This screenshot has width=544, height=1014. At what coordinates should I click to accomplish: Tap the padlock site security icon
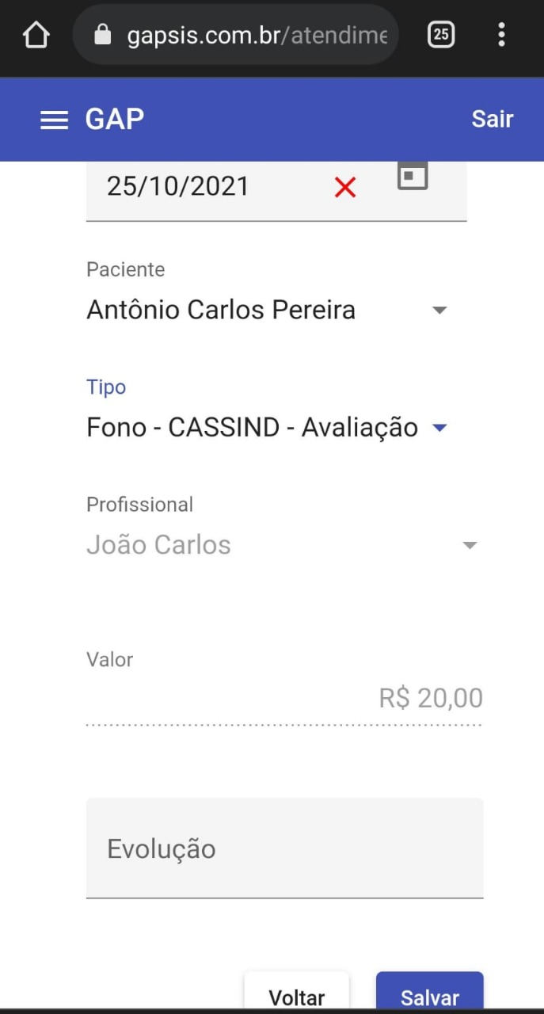[x=102, y=35]
